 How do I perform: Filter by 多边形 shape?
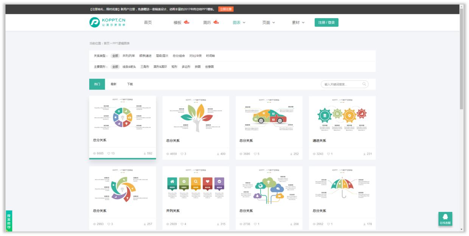coord(186,67)
